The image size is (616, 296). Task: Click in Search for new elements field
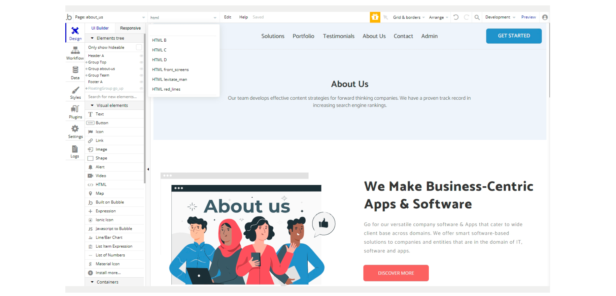[114, 97]
